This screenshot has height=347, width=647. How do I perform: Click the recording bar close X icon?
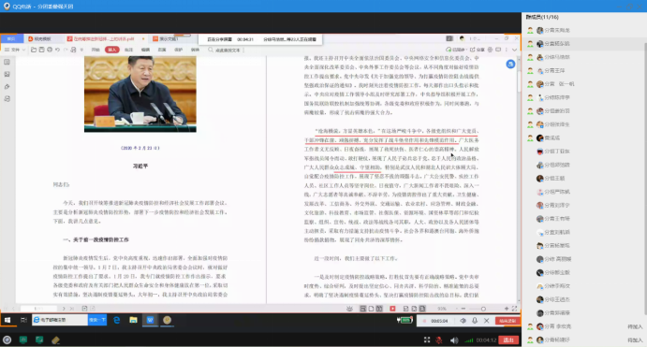(x=487, y=321)
